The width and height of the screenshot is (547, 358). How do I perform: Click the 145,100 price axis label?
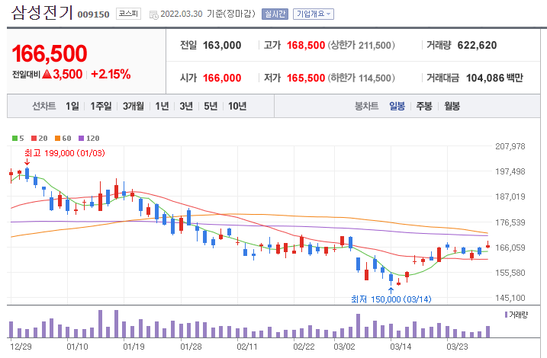510,298
